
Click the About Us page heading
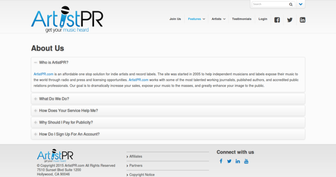[48, 48]
